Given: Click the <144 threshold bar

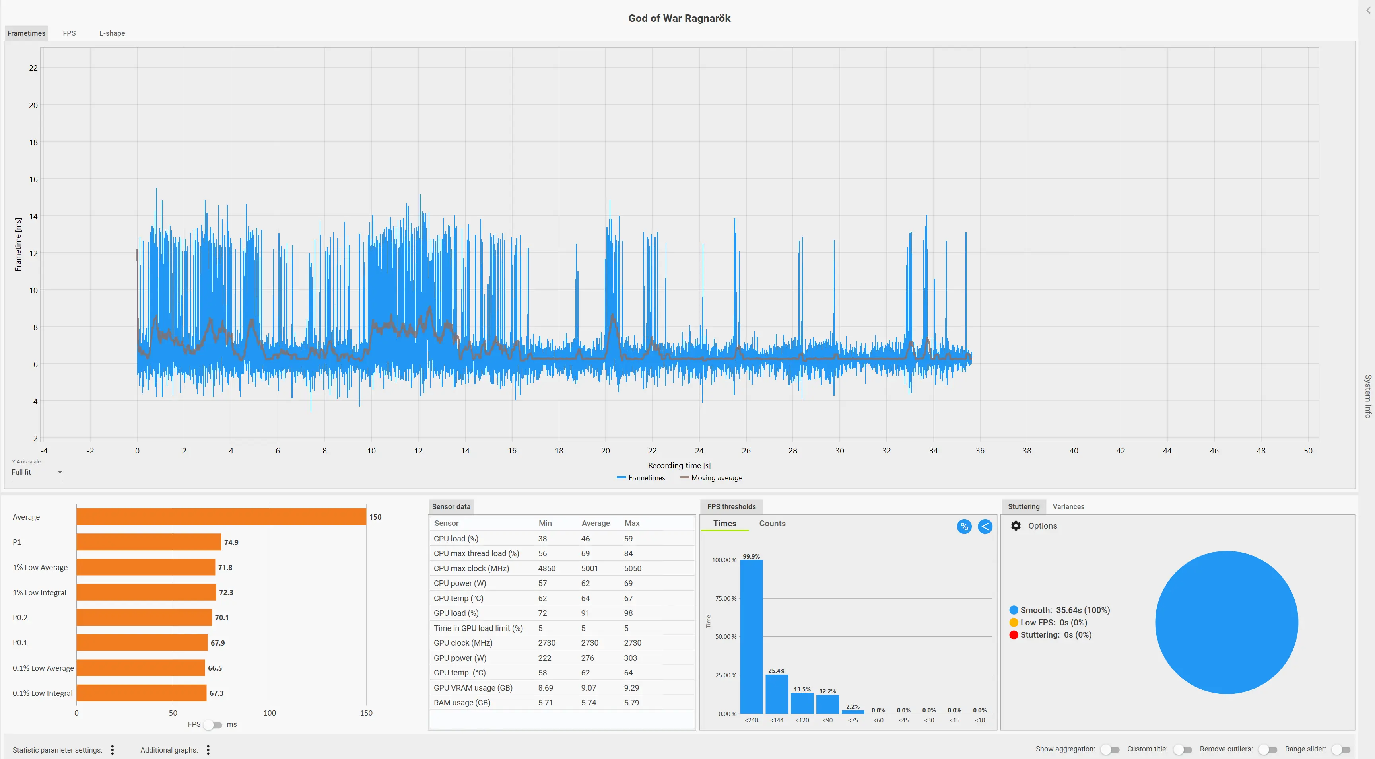Looking at the screenshot, I should (x=777, y=694).
